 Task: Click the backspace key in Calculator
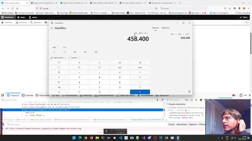pyautogui.click(x=140, y=63)
